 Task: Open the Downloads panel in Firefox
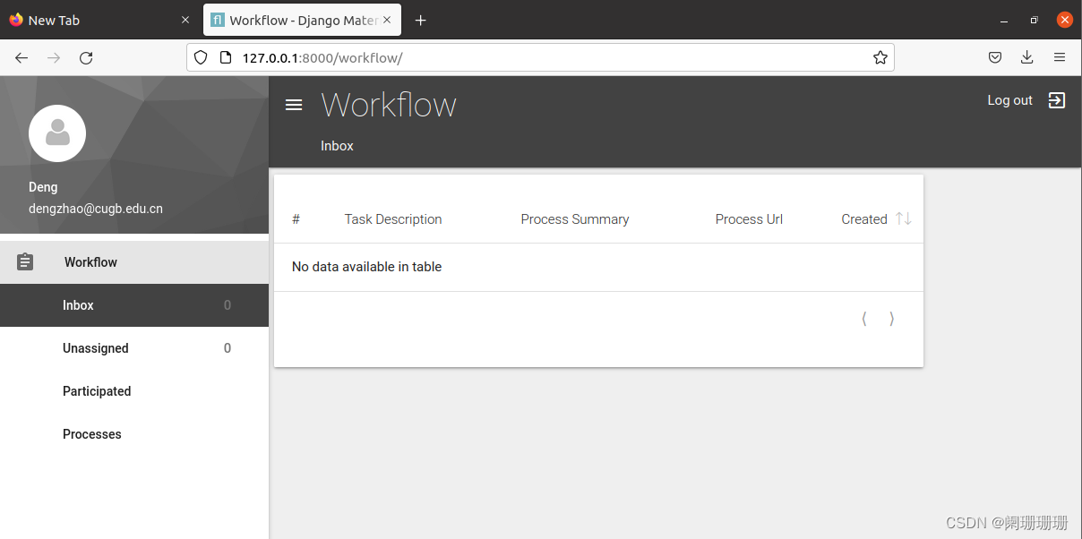point(1026,56)
